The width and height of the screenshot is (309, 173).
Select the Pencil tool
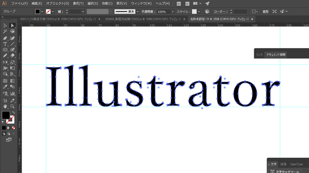(5, 56)
